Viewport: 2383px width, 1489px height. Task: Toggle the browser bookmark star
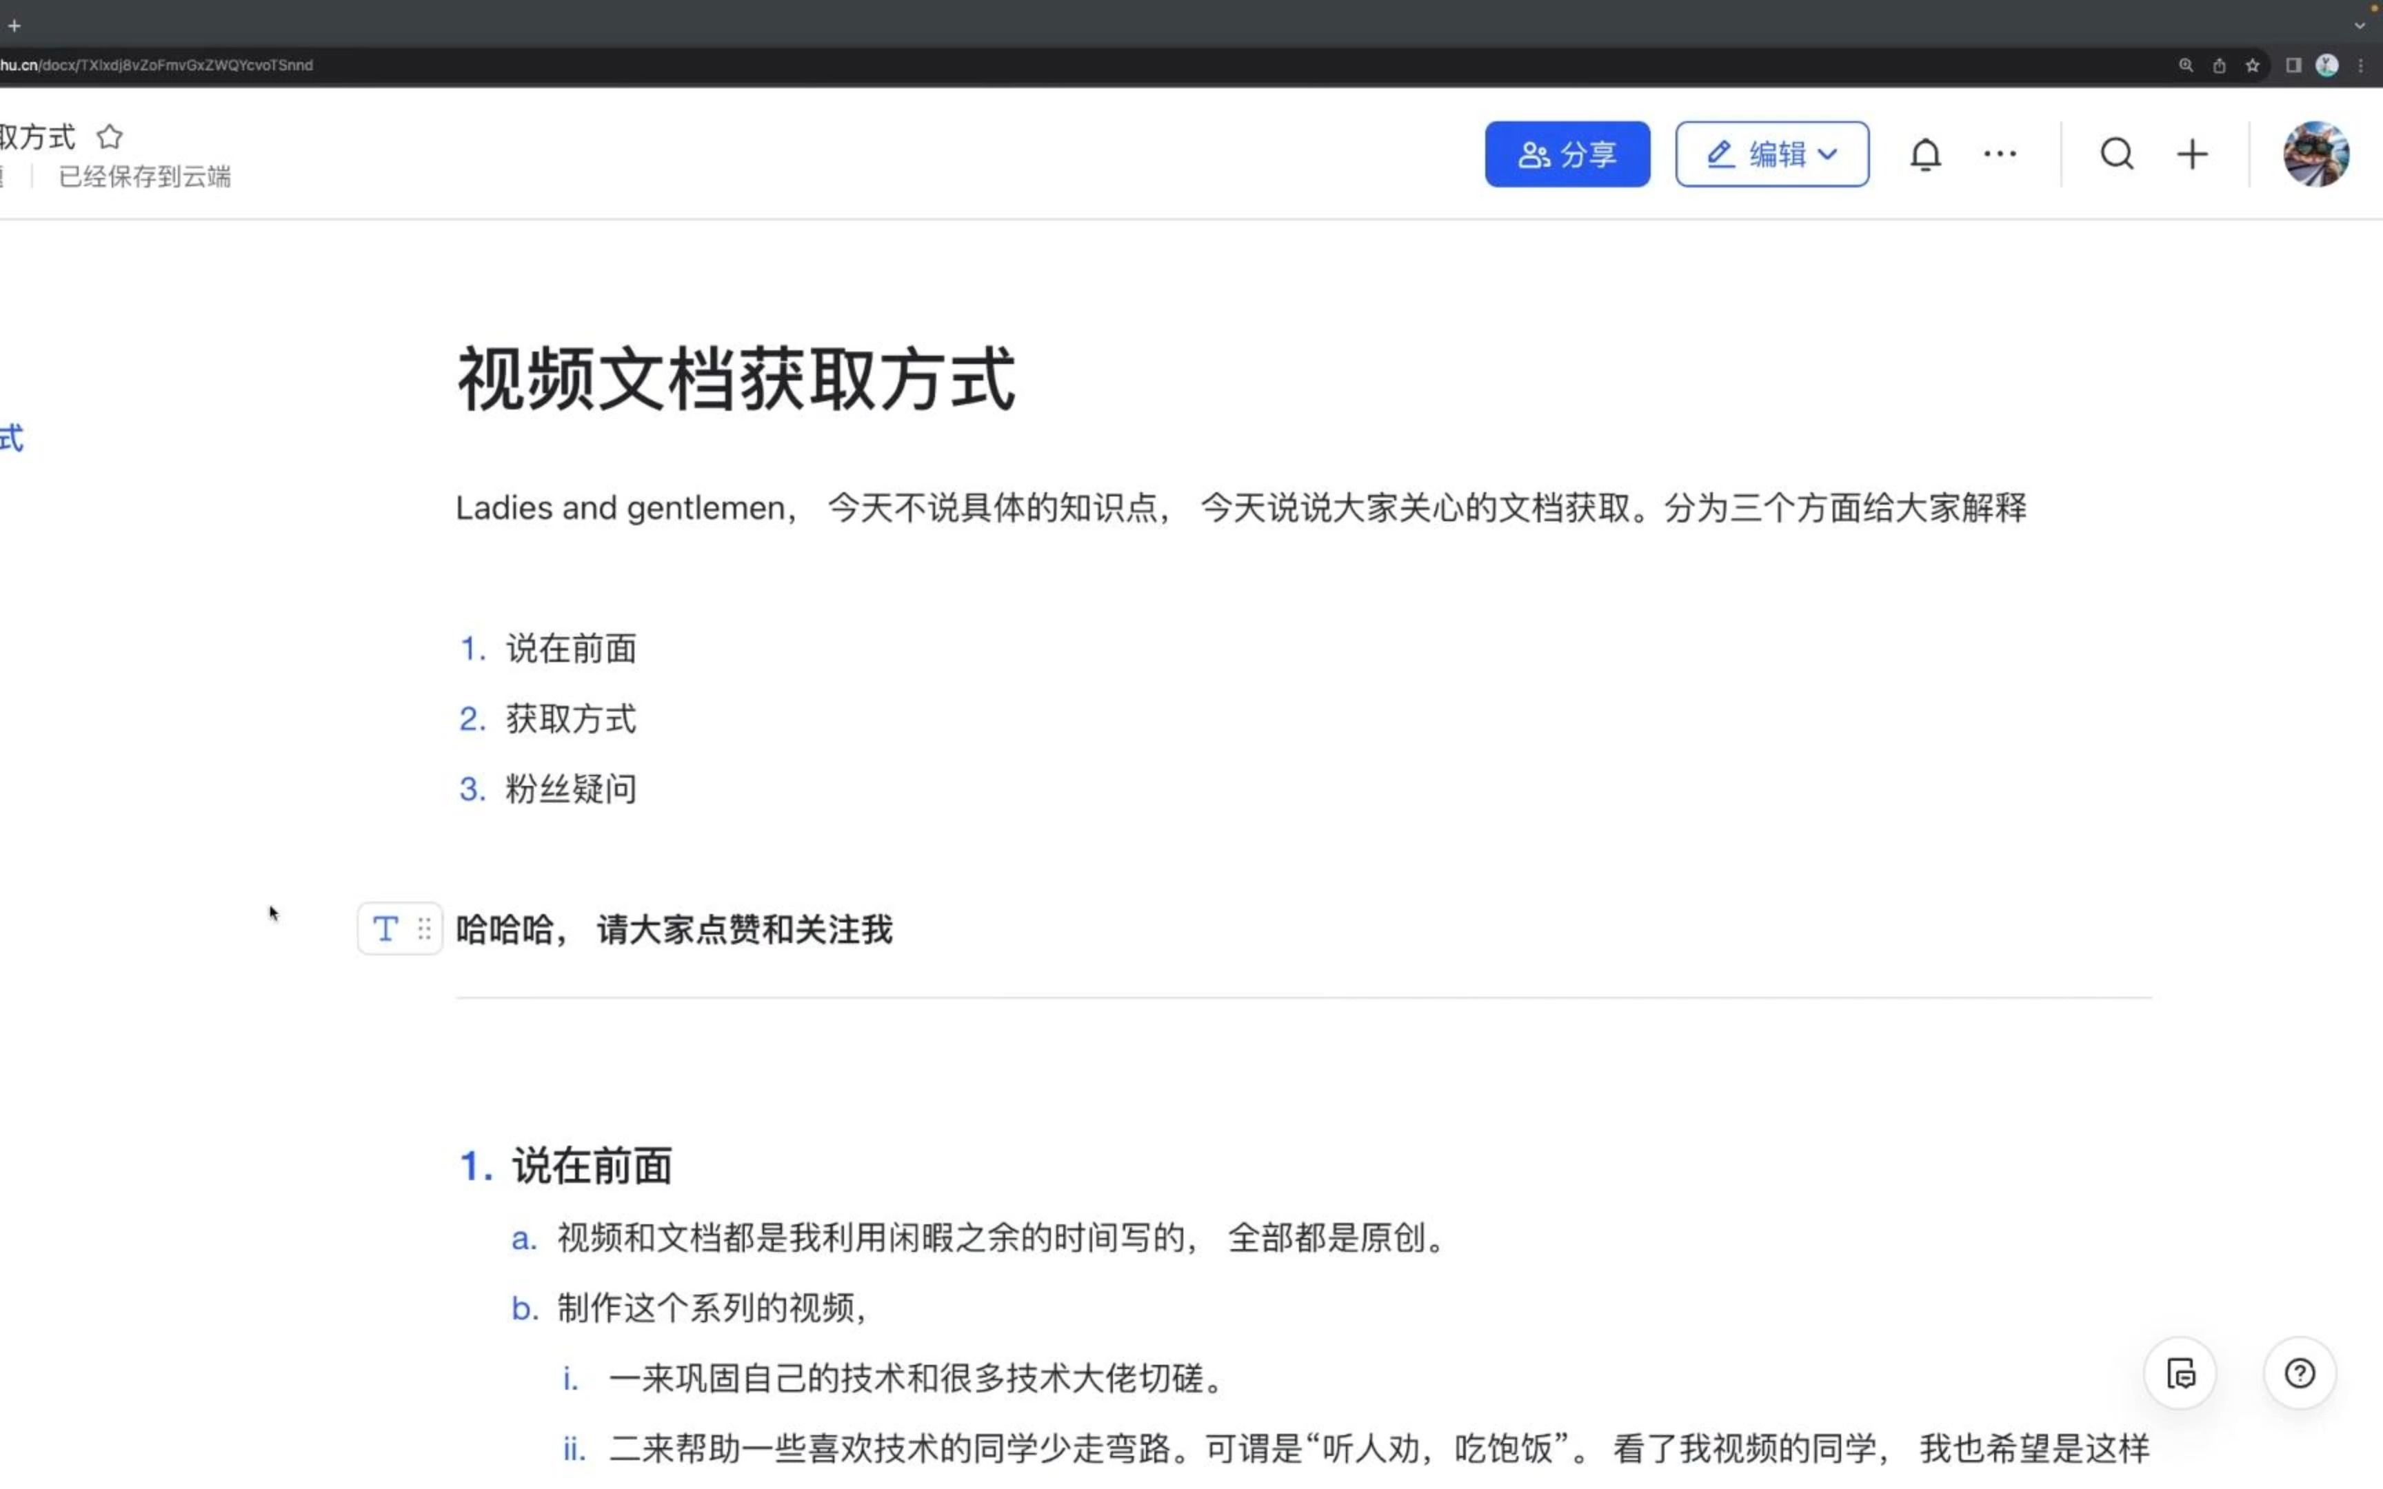[2253, 65]
